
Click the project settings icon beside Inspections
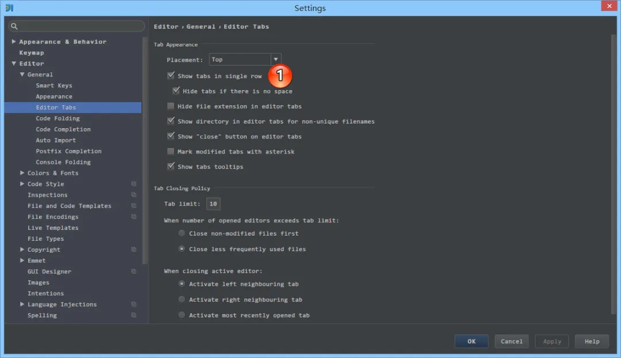pyautogui.click(x=133, y=195)
